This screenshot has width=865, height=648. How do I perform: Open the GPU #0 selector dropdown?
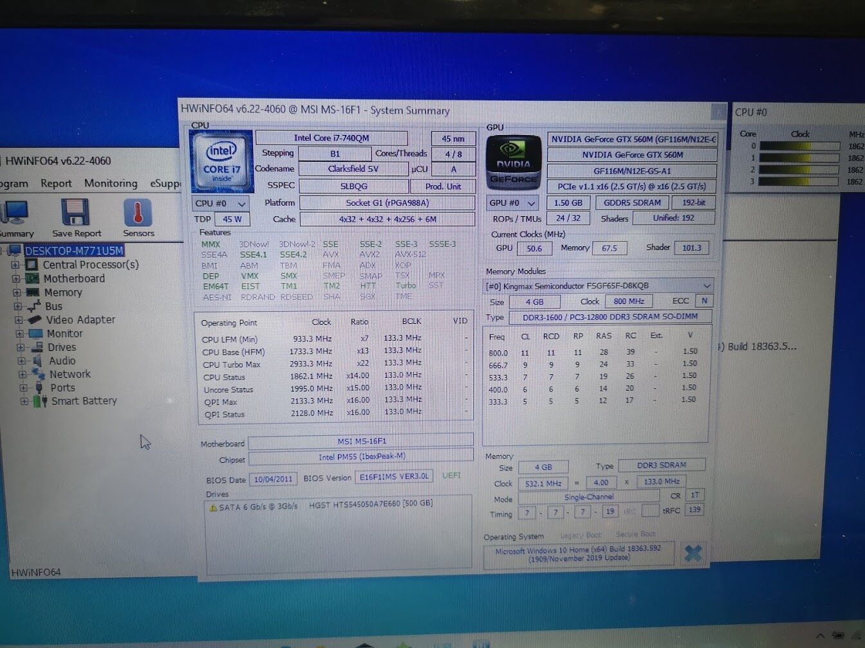(x=513, y=203)
